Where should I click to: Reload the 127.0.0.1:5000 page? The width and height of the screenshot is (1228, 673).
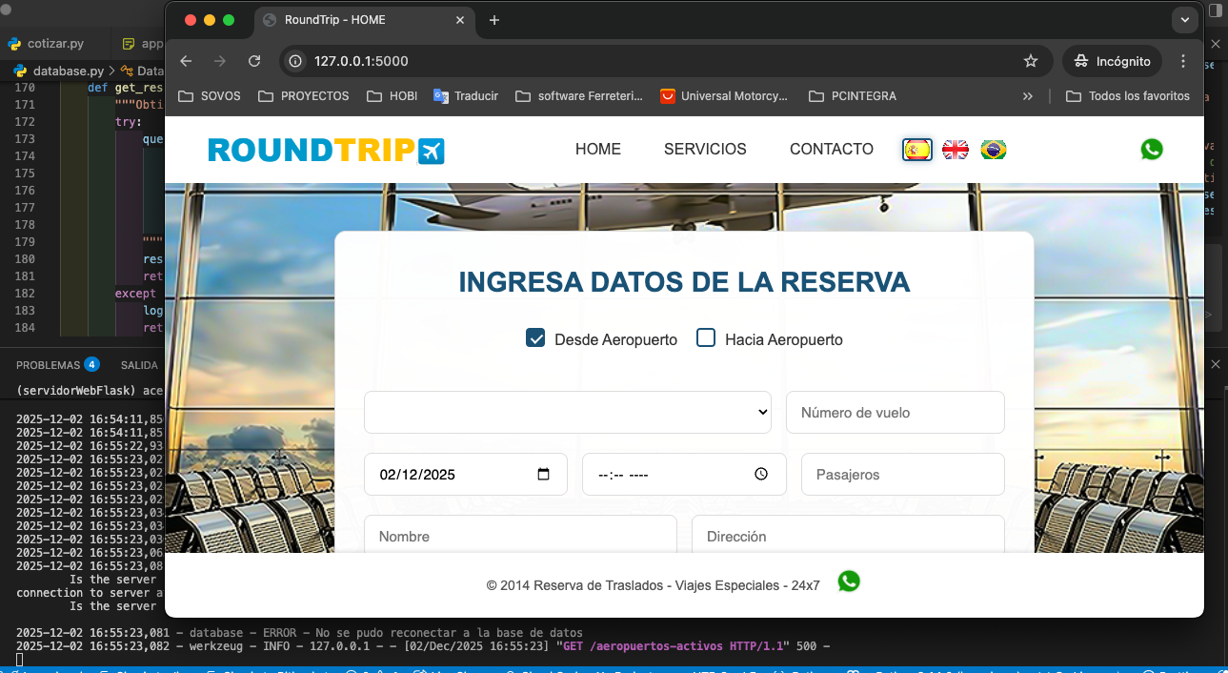pos(254,61)
